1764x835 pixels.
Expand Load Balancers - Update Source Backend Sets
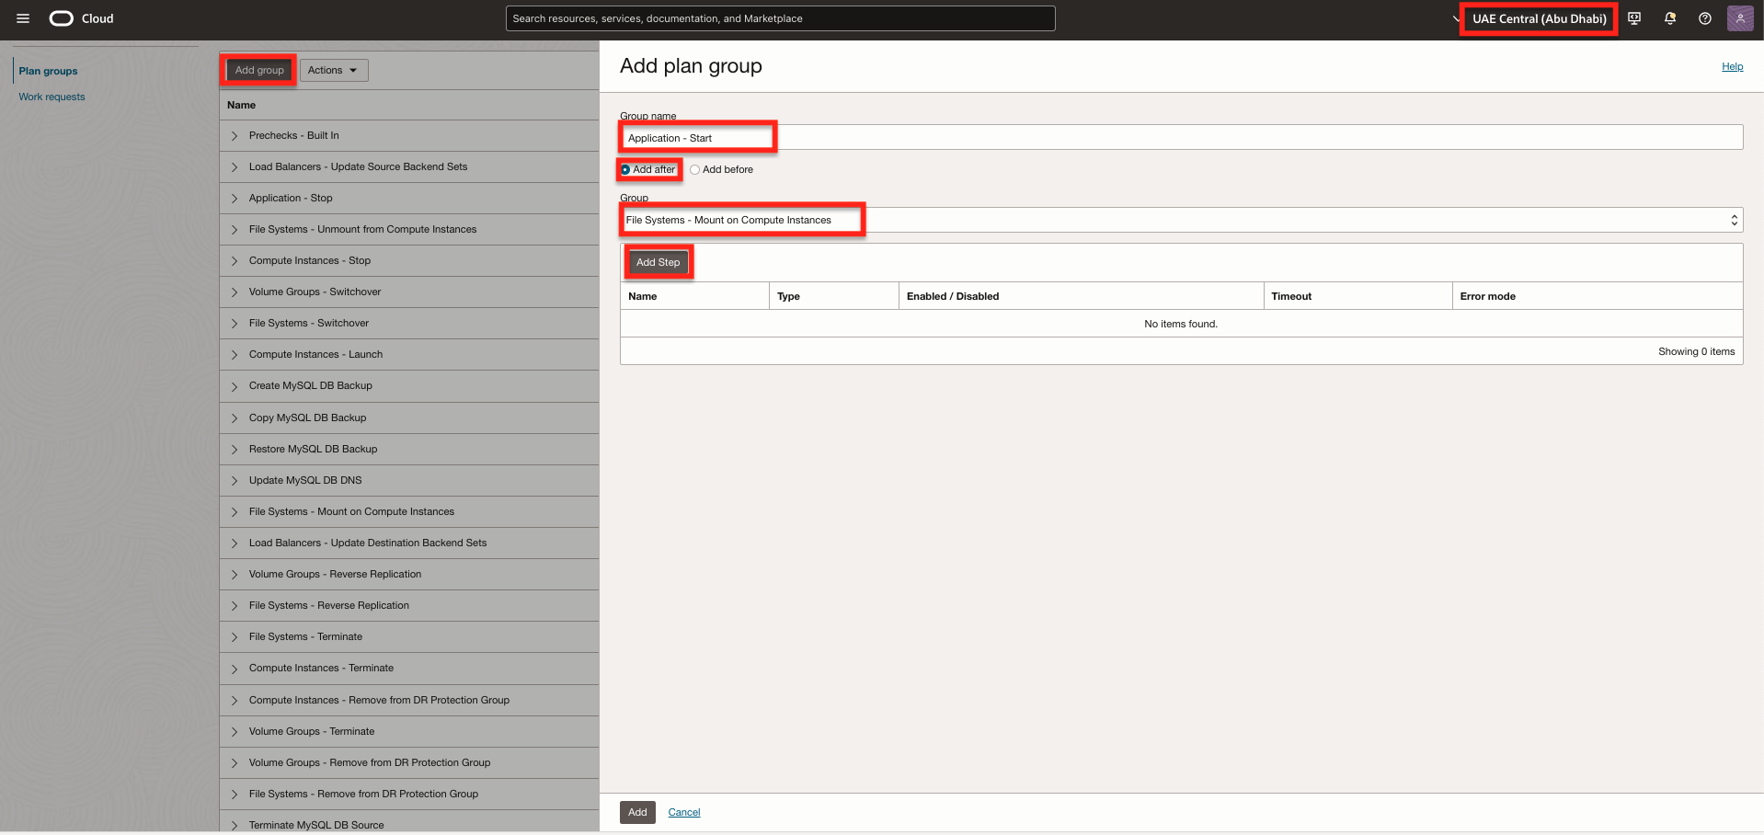(x=235, y=167)
